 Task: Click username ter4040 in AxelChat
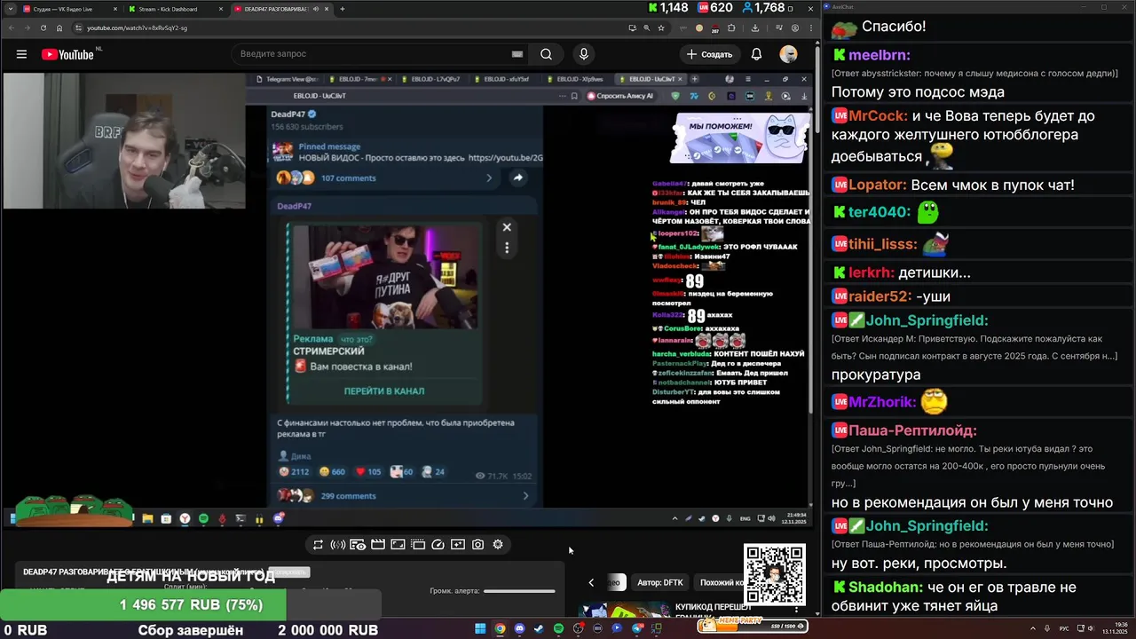pyautogui.click(x=879, y=212)
